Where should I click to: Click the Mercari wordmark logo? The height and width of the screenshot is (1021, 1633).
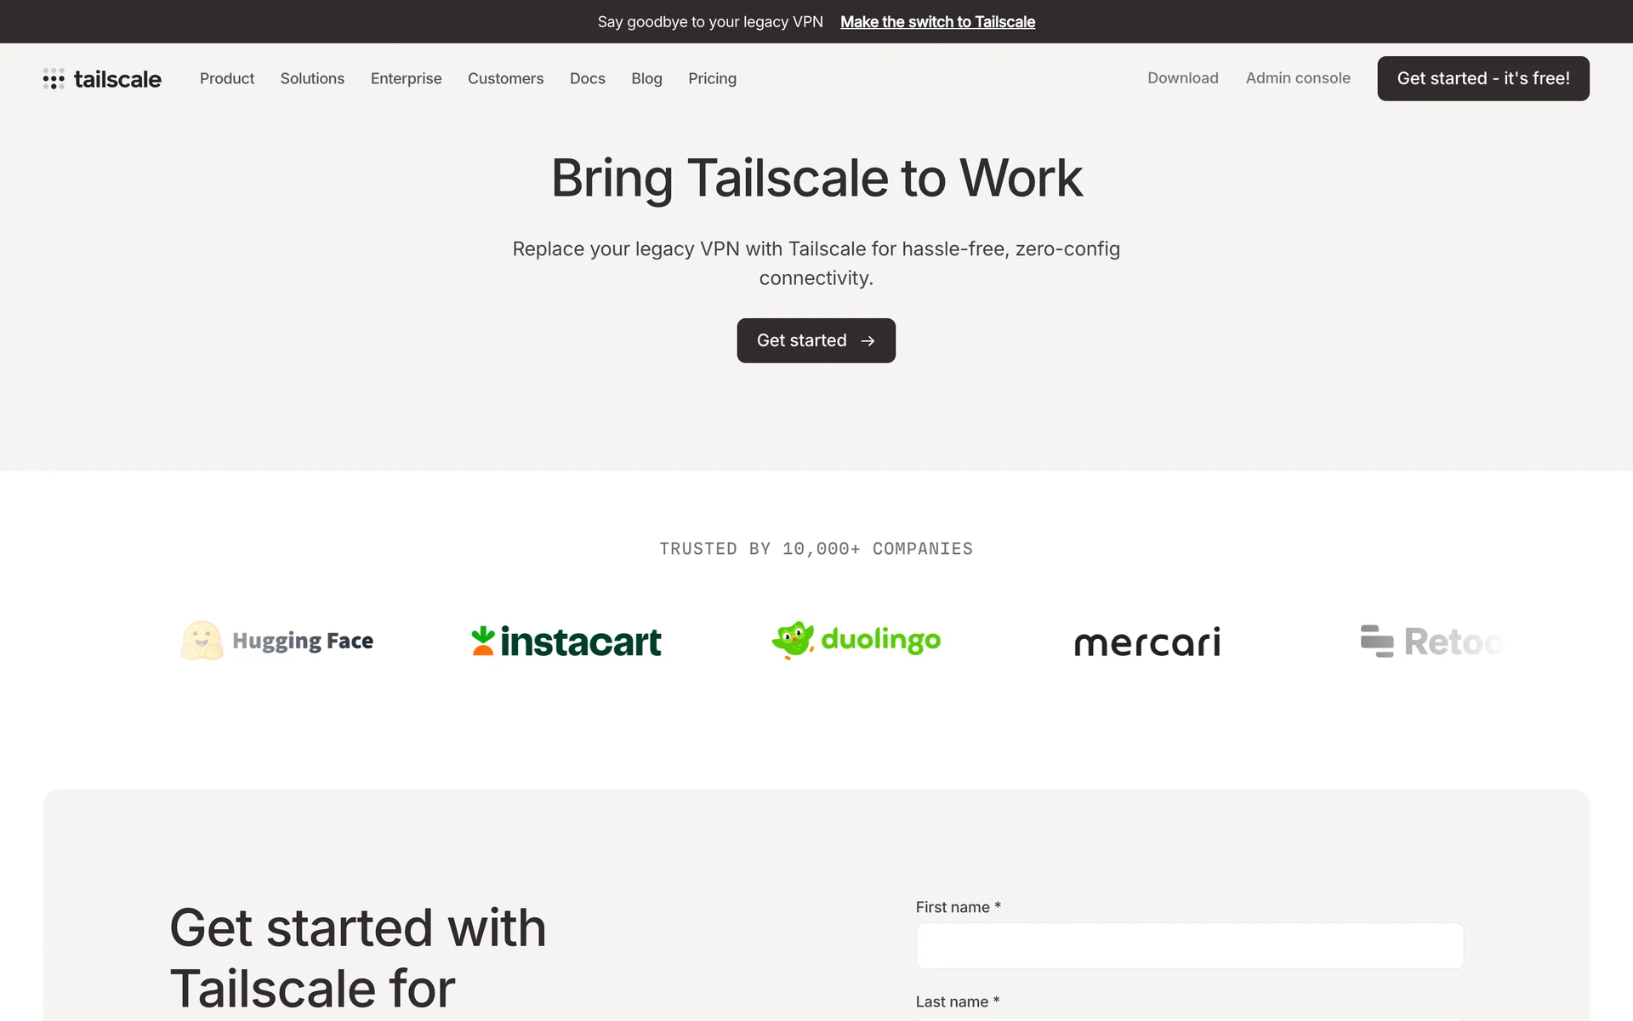1147,642
